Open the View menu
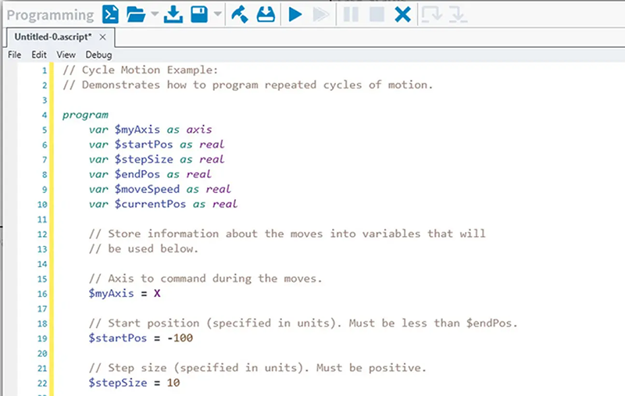 [x=66, y=55]
